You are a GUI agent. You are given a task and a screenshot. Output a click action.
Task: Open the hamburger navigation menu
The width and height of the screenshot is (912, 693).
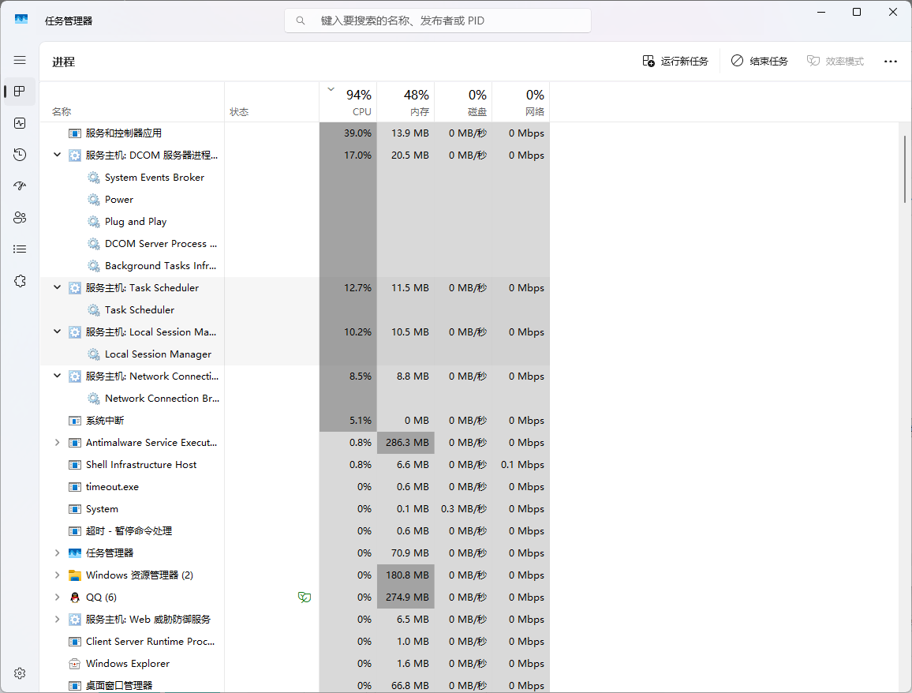pos(20,60)
